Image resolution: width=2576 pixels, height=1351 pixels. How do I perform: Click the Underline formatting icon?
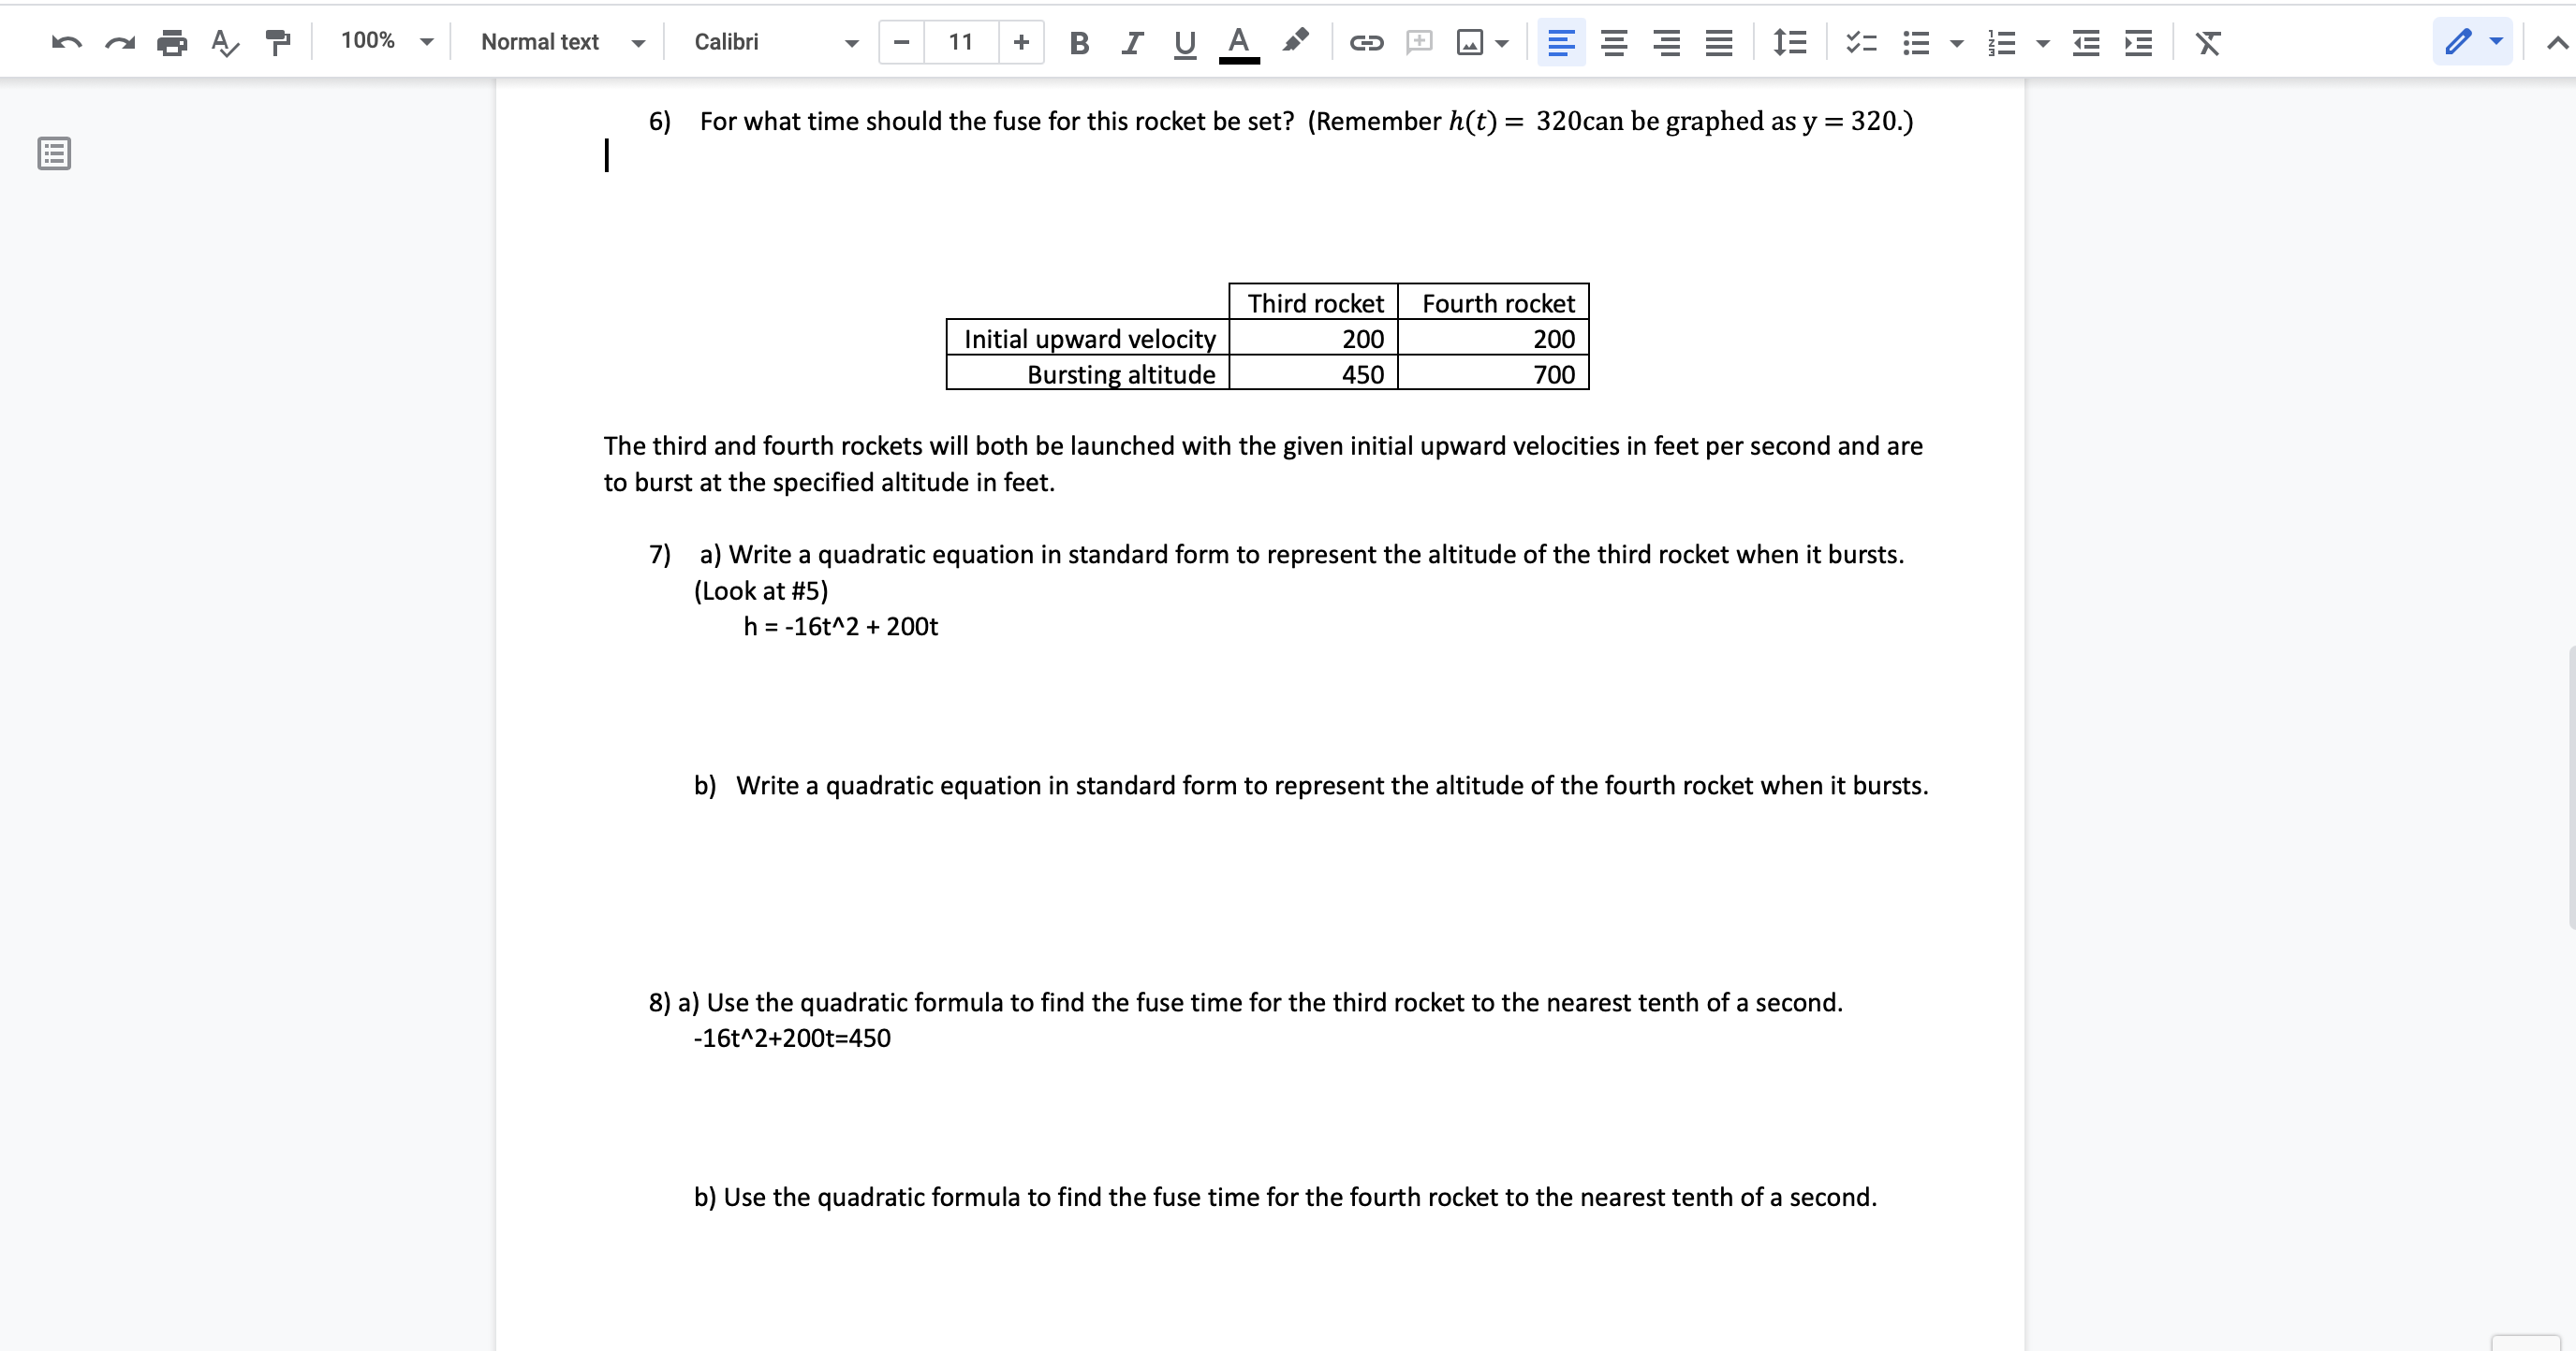tap(1183, 41)
